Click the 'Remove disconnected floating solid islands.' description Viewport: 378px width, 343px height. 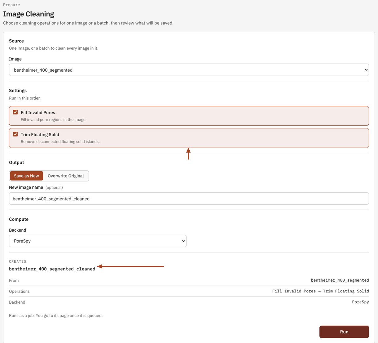(60, 141)
